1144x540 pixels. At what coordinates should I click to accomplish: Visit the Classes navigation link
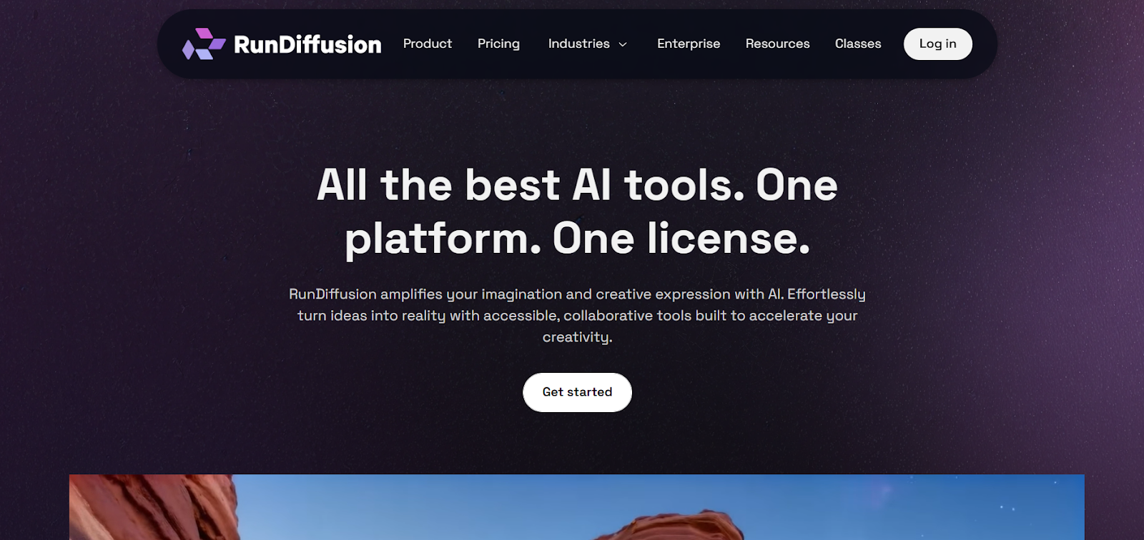pyautogui.click(x=858, y=44)
